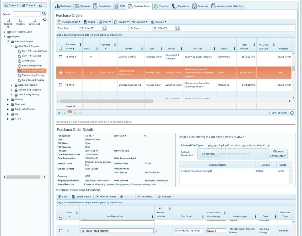
Task: Toggle the Completed checkbox
Action: [x=34, y=20]
